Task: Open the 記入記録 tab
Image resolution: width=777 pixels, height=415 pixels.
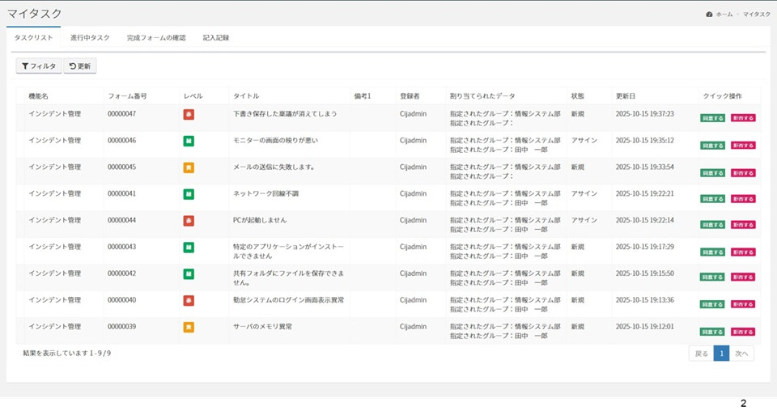Action: [216, 38]
